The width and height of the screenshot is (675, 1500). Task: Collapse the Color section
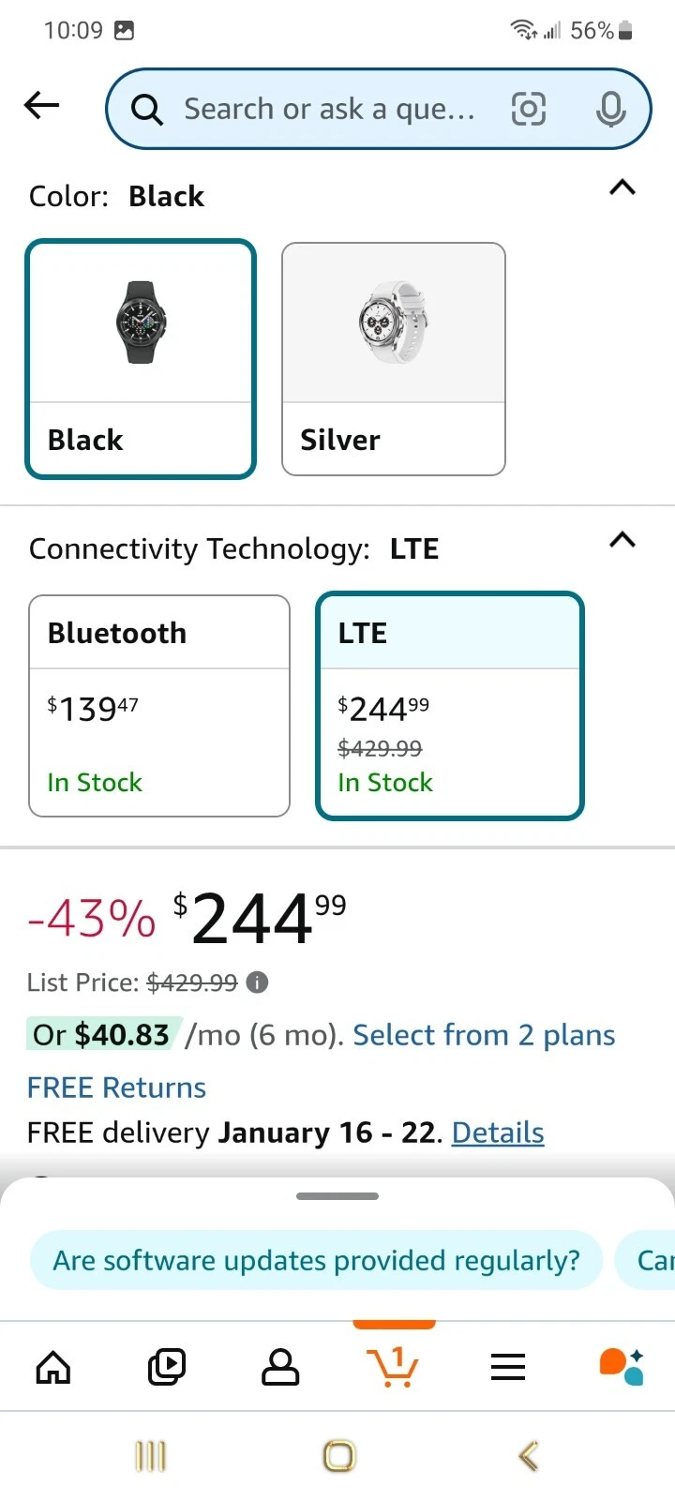[622, 188]
